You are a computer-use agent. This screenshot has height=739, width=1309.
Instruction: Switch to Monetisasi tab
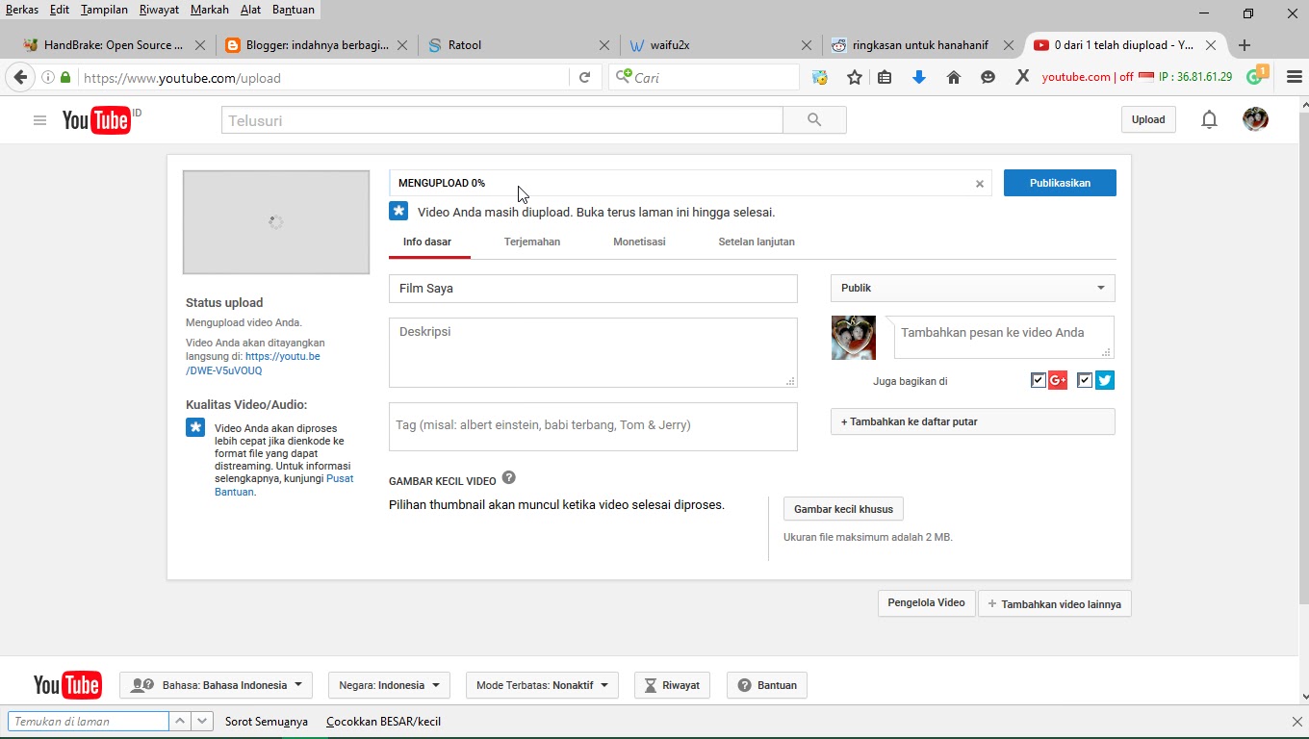point(639,242)
